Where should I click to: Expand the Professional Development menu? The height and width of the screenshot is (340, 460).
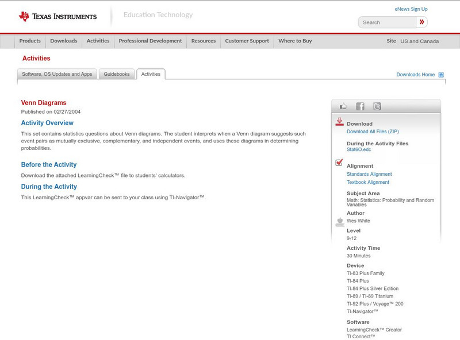[x=150, y=41]
